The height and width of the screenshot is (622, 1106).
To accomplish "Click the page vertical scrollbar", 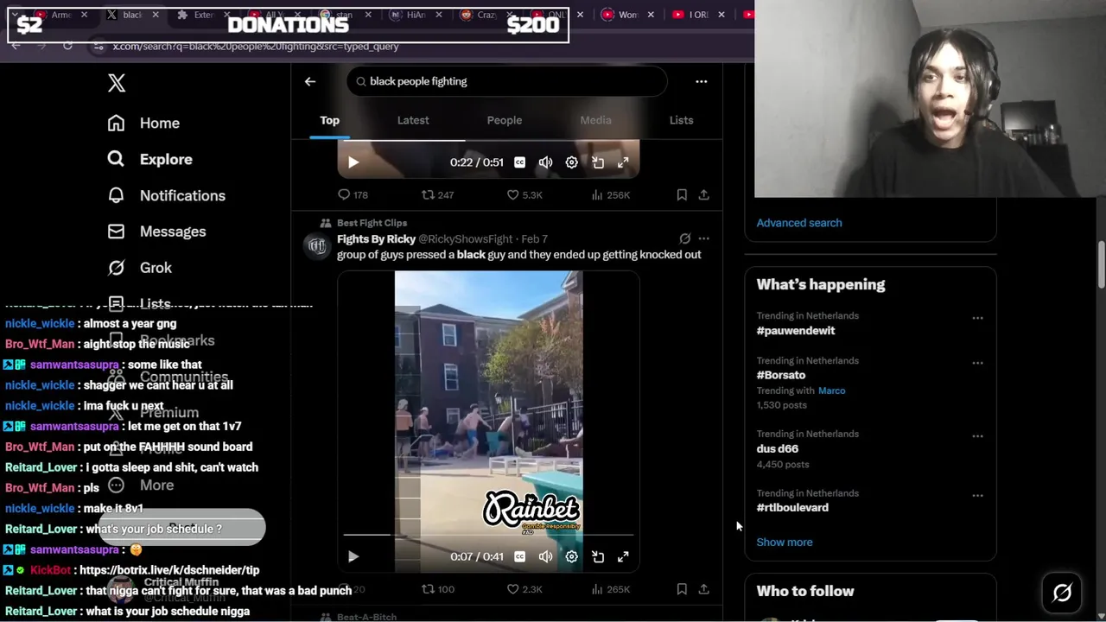I will tap(1101, 265).
